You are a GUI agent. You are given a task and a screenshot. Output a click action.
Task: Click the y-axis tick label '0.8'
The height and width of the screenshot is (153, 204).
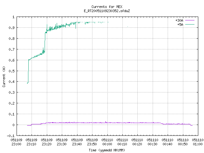point(11,39)
